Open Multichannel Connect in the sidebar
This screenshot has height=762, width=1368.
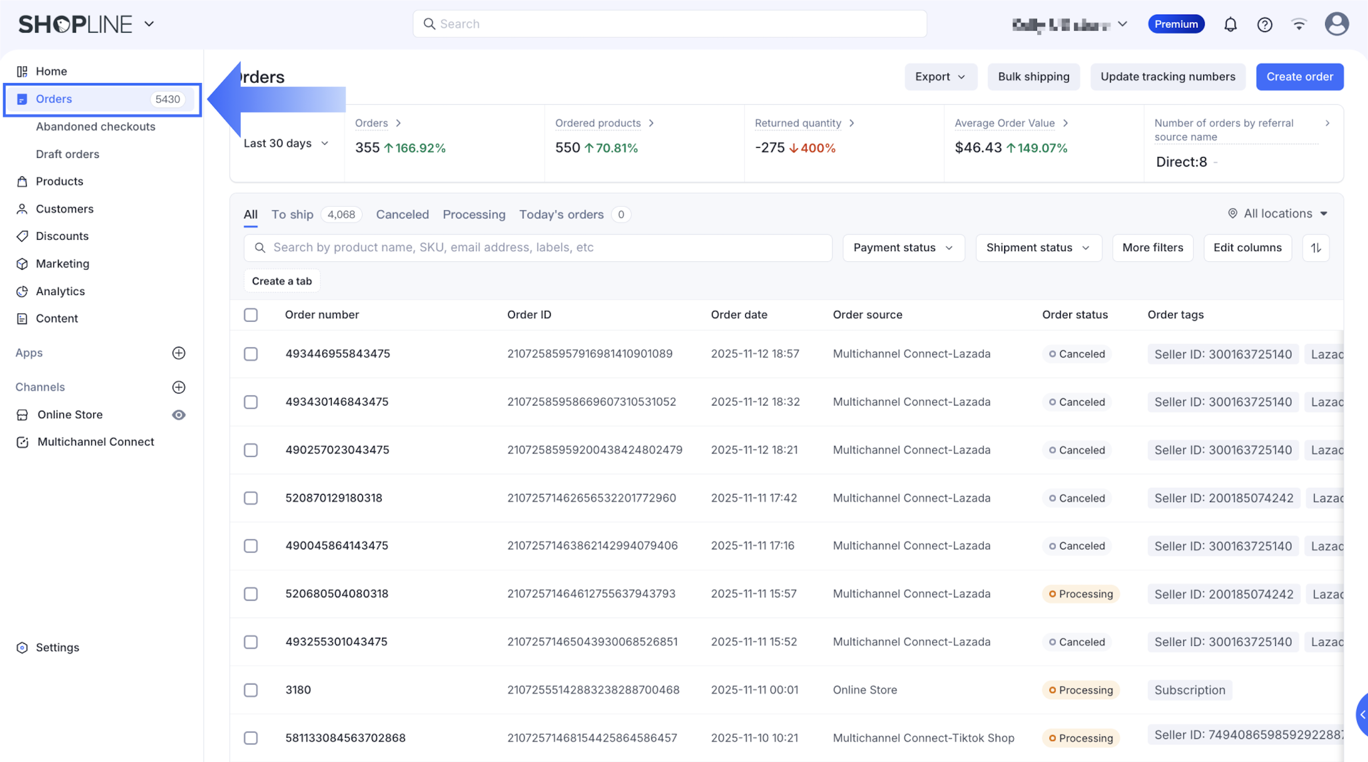96,442
